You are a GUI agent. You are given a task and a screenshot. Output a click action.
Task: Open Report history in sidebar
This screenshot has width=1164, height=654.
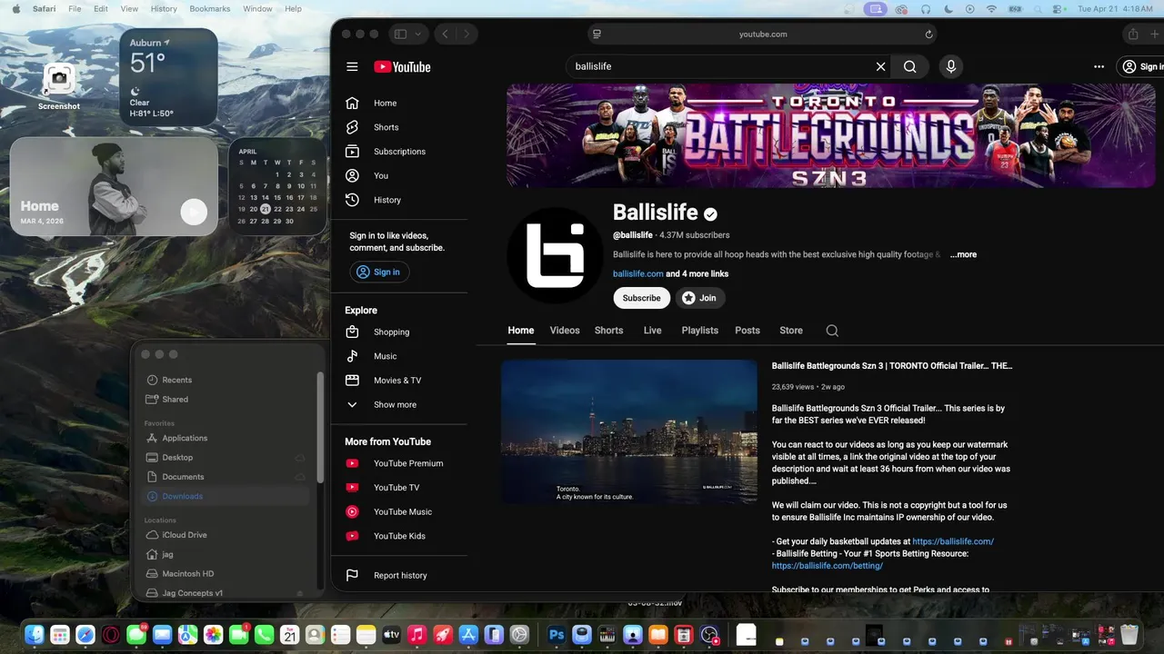[x=399, y=575]
